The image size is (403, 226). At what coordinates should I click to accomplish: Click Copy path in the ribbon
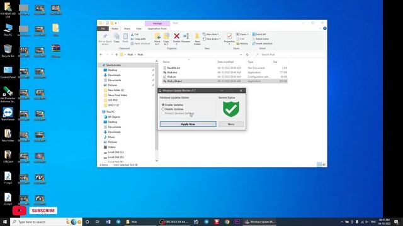139,39
